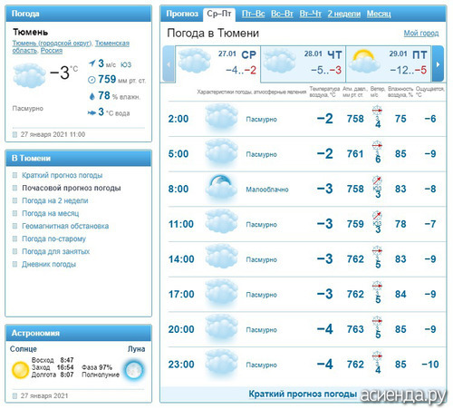453x409 pixels.
Task: Show next days with right arrow
Action: pos(438,63)
